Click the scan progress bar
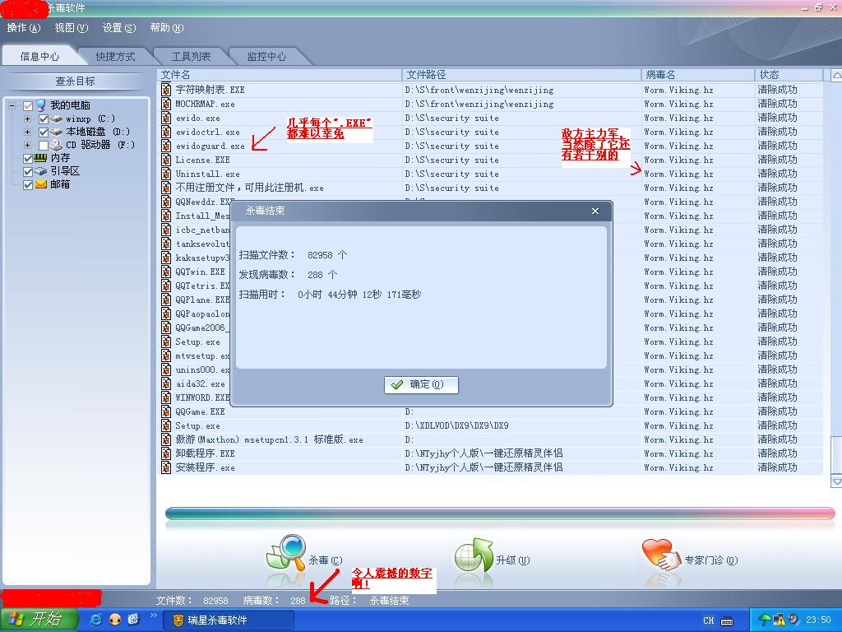The image size is (842, 632). (x=500, y=513)
